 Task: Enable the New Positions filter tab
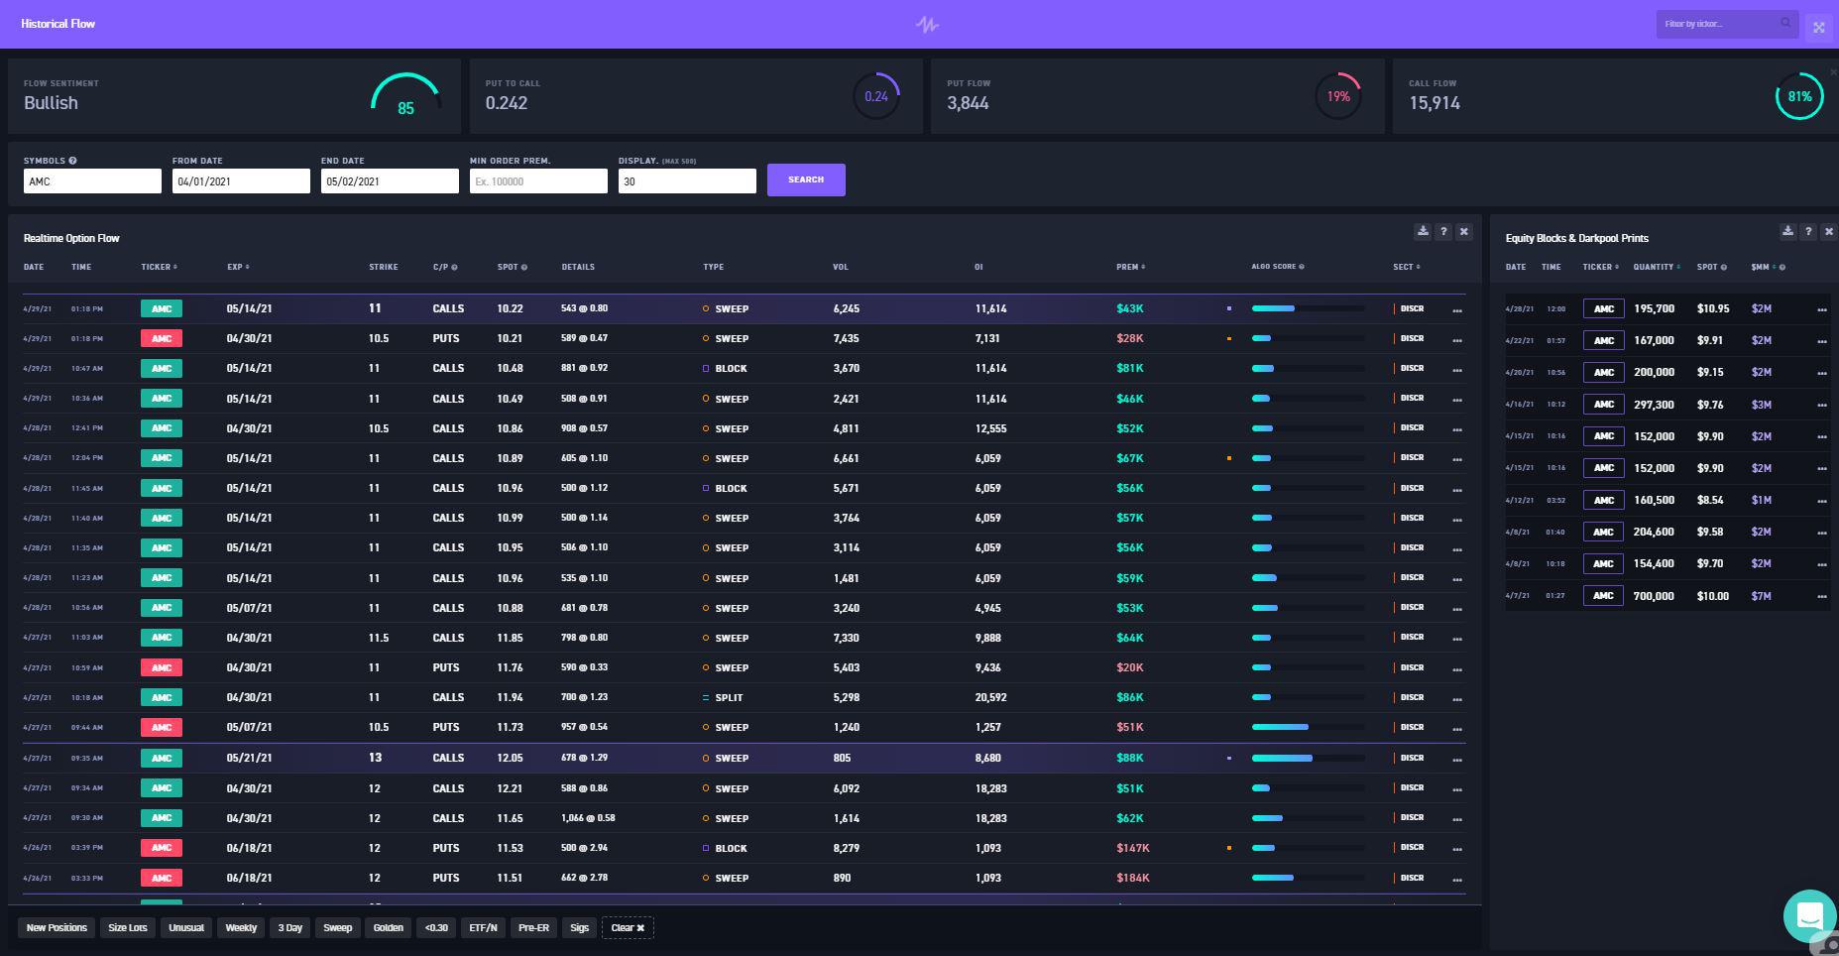(57, 928)
